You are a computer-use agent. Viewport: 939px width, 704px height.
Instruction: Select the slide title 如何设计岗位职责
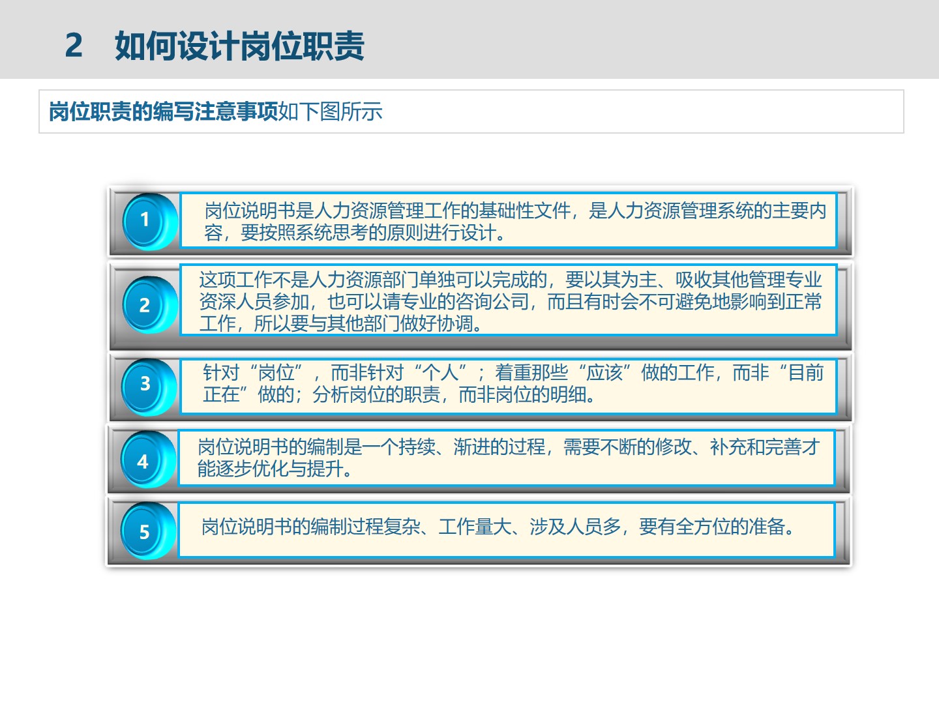239,46
